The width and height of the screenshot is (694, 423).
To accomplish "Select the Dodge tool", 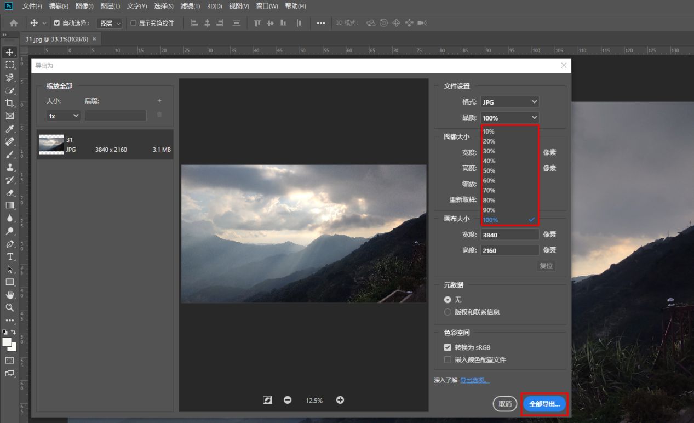I will tap(10, 231).
